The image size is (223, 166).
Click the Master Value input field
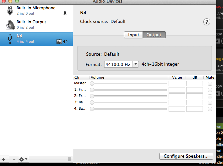(177, 84)
